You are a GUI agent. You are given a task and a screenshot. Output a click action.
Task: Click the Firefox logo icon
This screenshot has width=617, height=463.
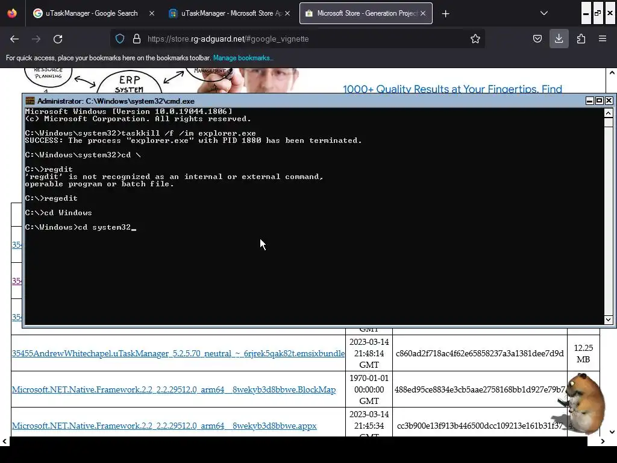[12, 13]
